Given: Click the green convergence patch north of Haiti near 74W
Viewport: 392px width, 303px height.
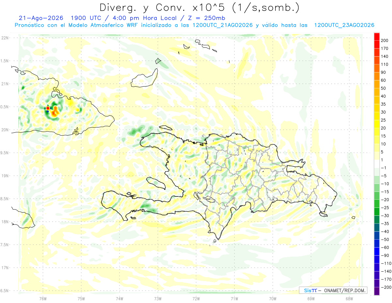Looking at the screenshot, I should [x=133, y=132].
